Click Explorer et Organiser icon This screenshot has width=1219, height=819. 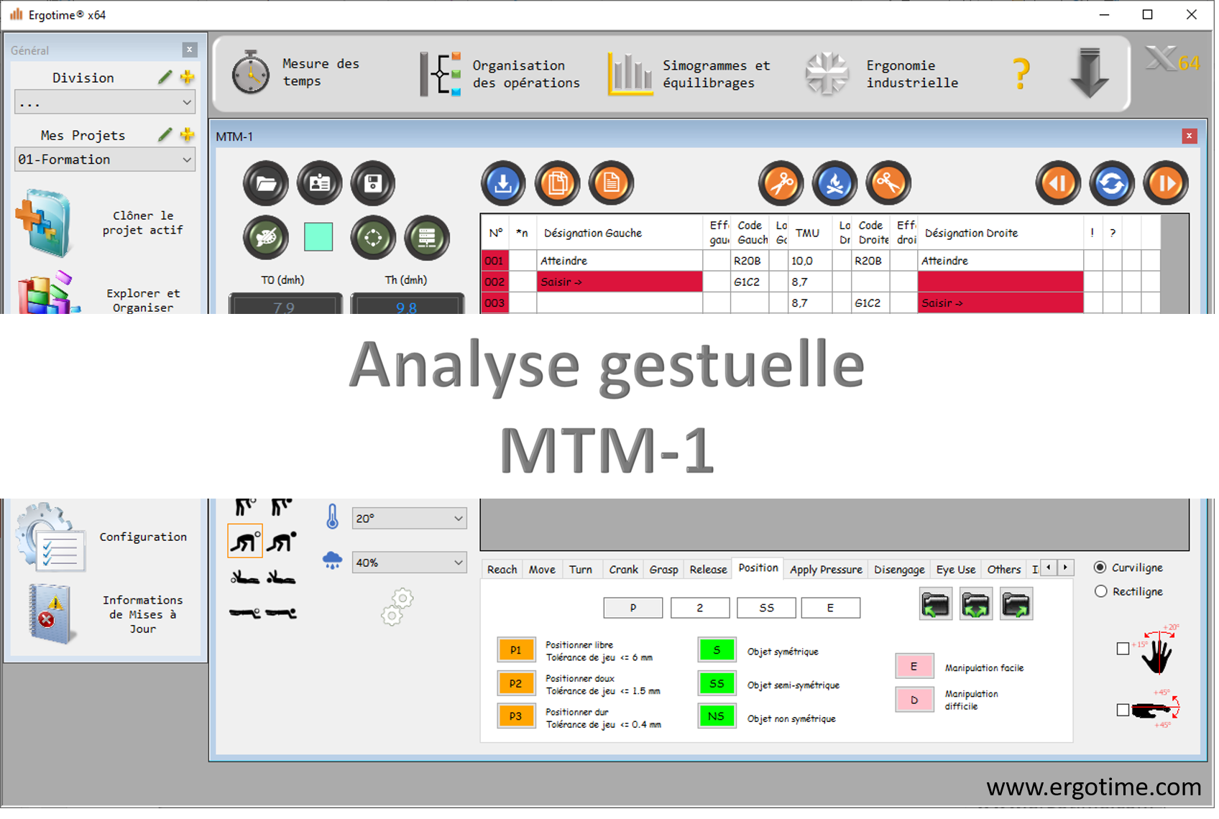49,292
